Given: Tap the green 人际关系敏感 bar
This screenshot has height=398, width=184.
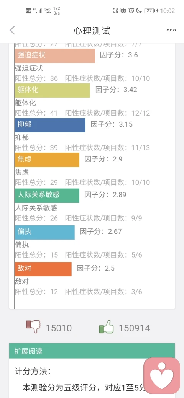Looking at the screenshot, I should tap(47, 196).
